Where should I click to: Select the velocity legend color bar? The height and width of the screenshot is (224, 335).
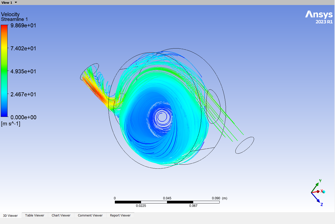pyautogui.click(x=4, y=71)
